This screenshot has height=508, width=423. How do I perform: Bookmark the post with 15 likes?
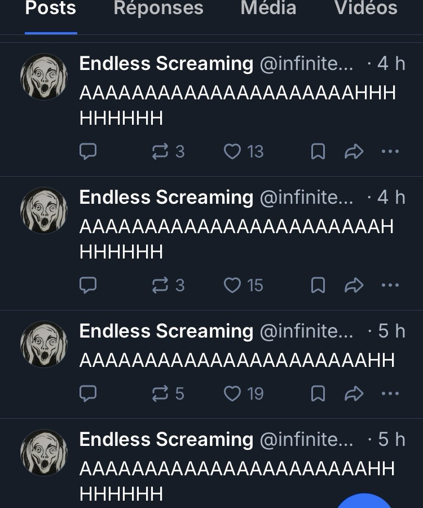(x=318, y=285)
